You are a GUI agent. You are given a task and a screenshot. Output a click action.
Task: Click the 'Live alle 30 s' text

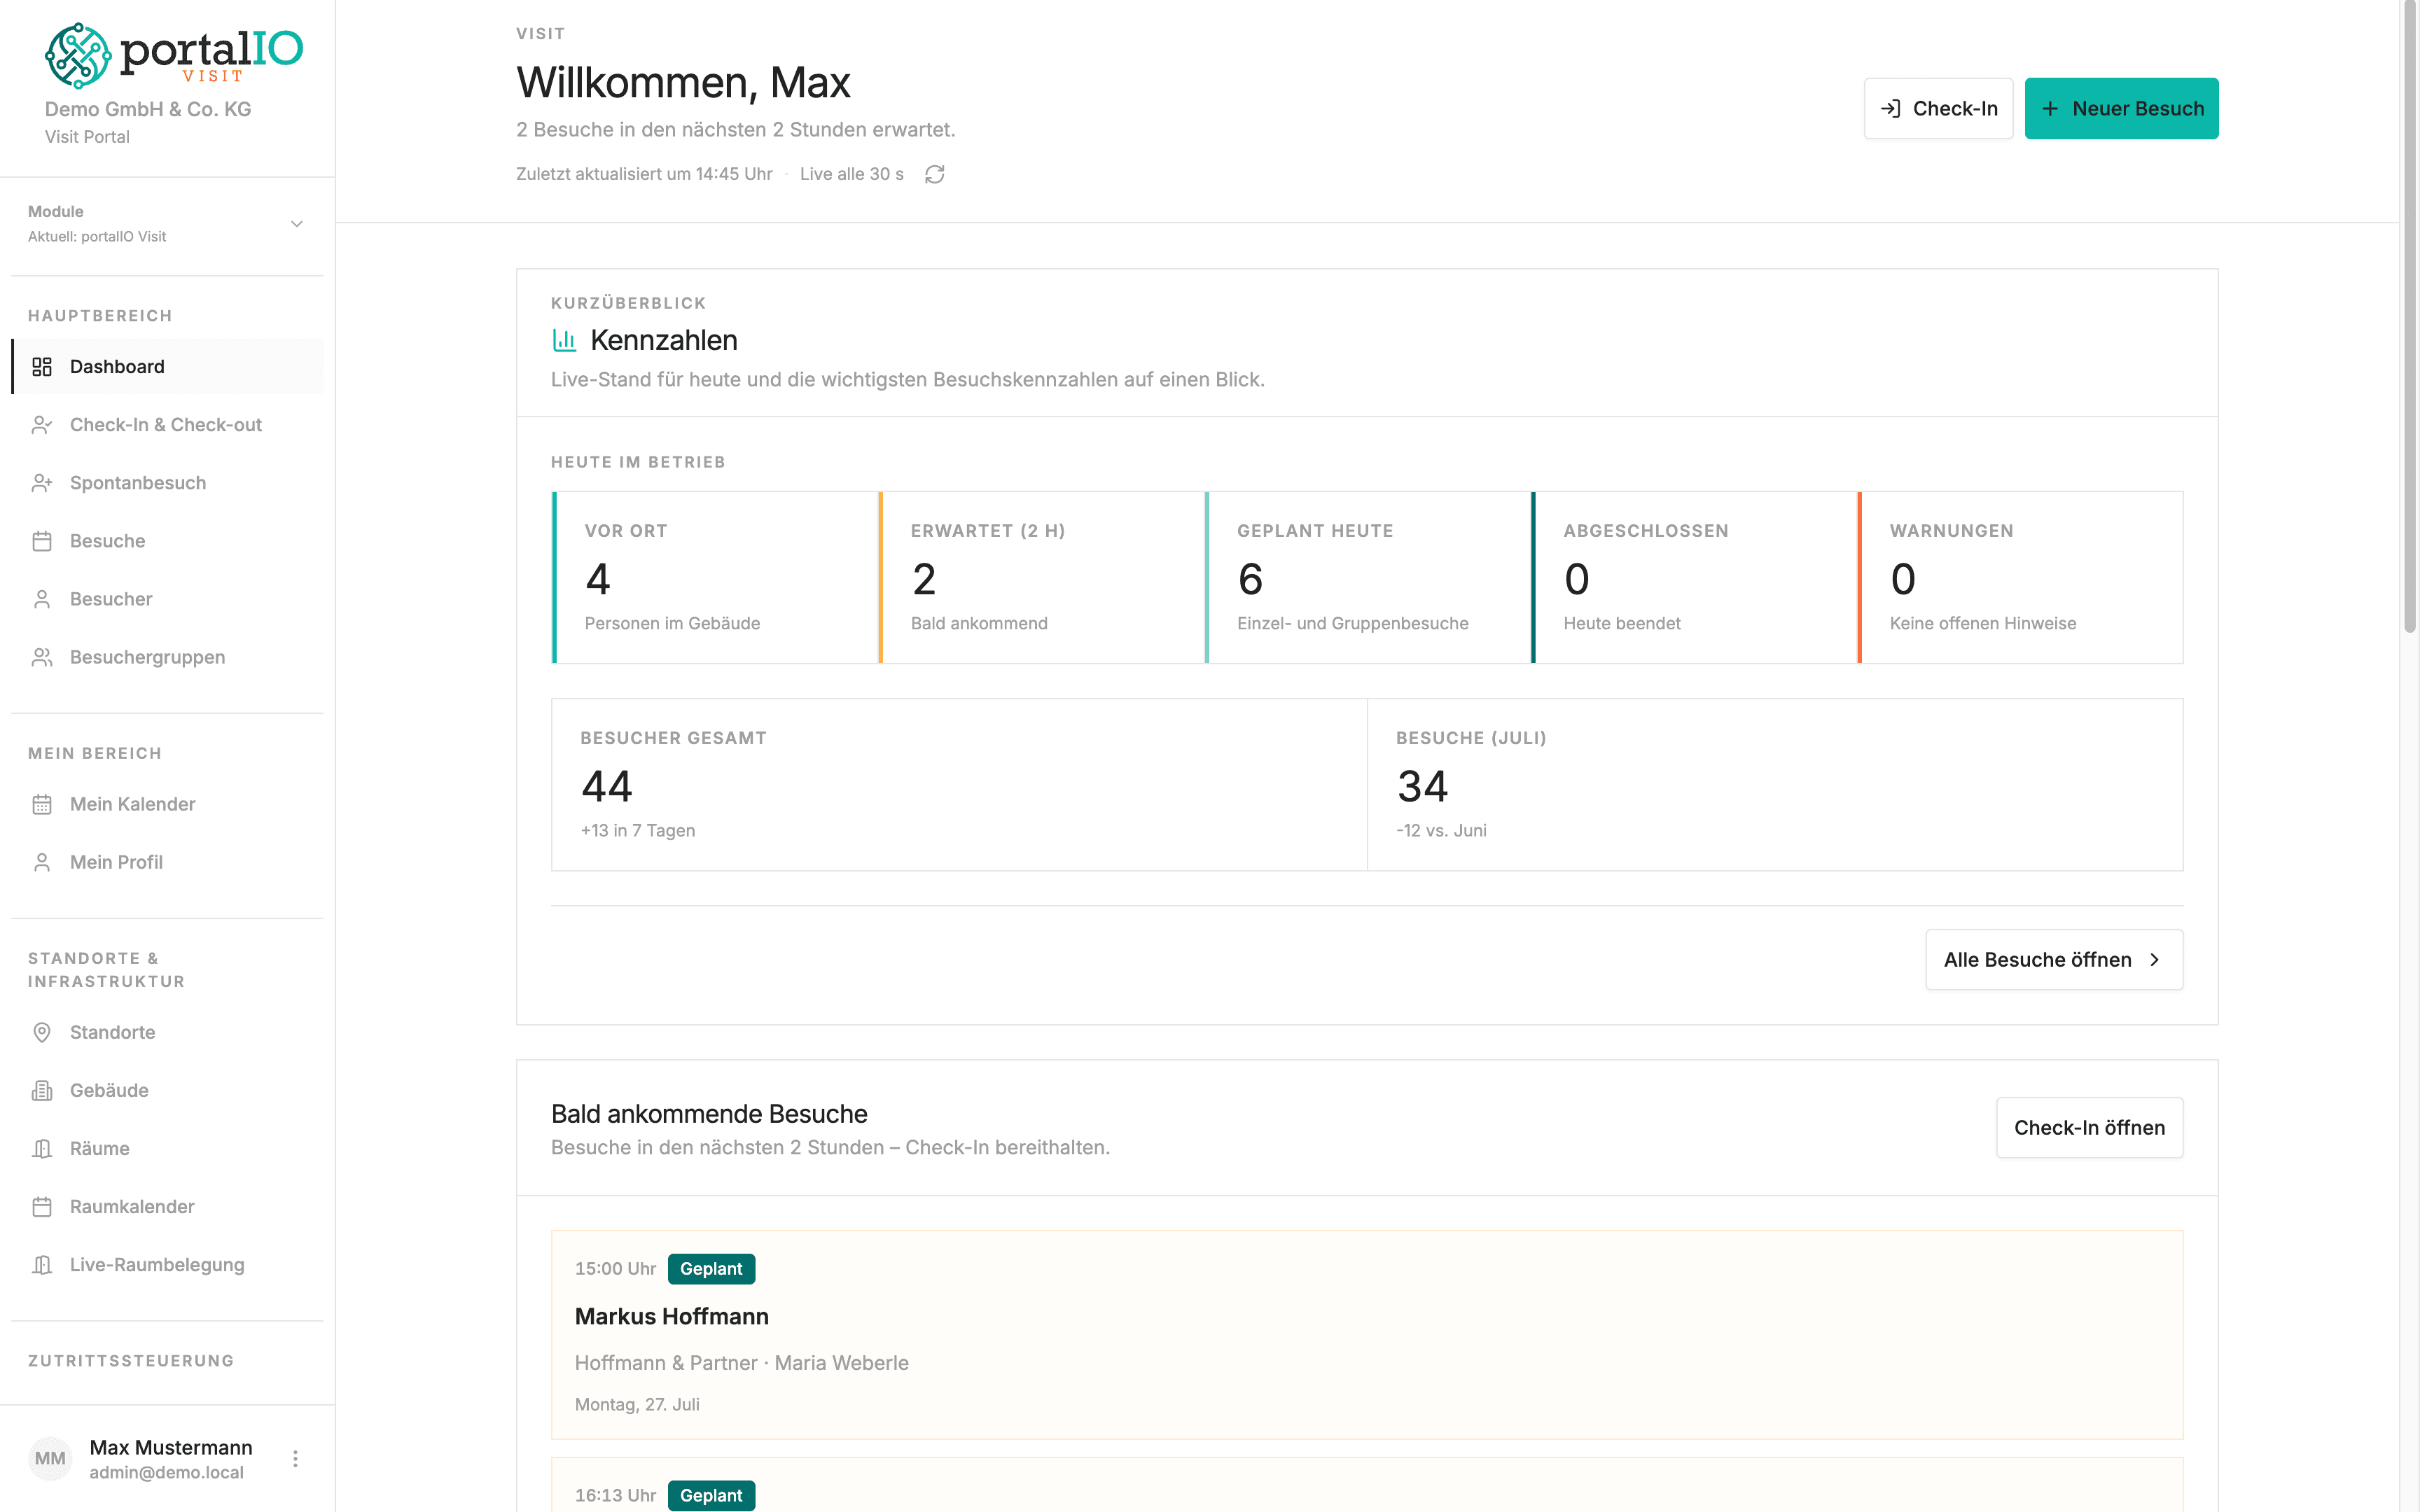pos(852,174)
